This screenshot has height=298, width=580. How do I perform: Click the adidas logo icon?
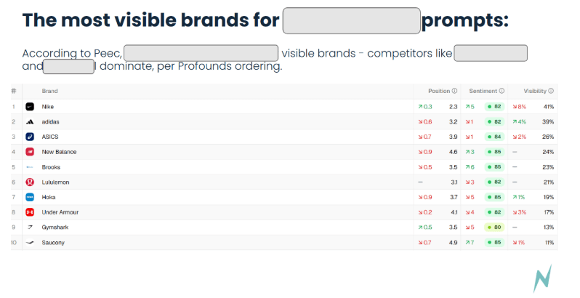pyautogui.click(x=30, y=121)
